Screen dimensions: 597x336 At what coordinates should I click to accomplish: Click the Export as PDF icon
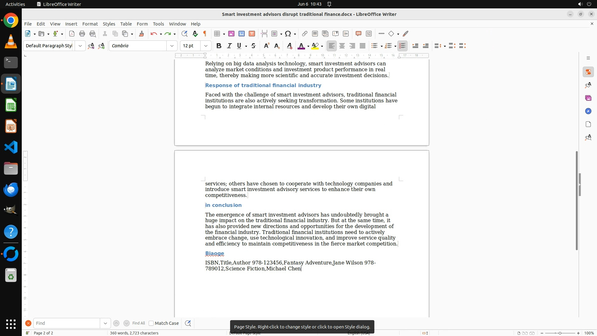point(72,34)
